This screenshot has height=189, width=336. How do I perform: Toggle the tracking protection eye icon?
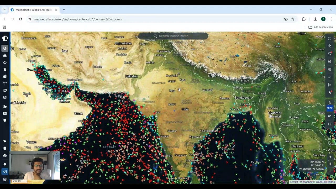click(286, 19)
